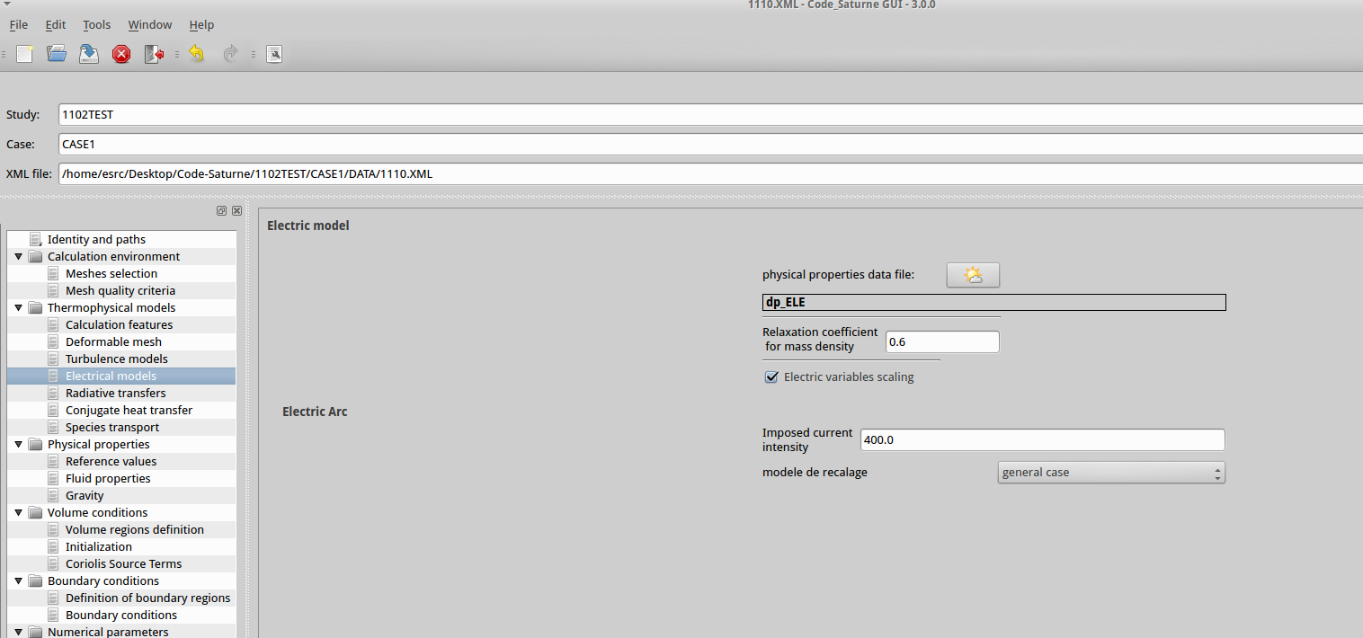Click the New file toolbar icon
Screen dimensions: 1363x638
click(x=25, y=54)
